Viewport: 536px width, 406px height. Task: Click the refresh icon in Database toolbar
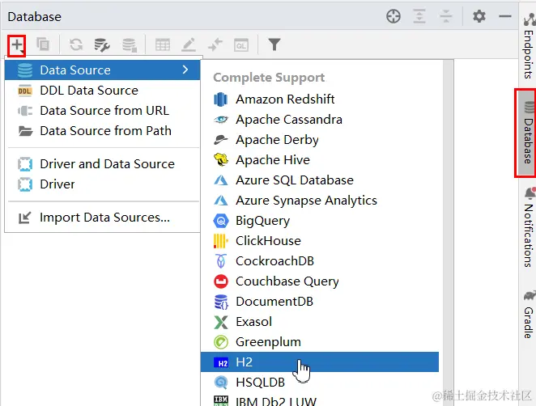click(76, 45)
